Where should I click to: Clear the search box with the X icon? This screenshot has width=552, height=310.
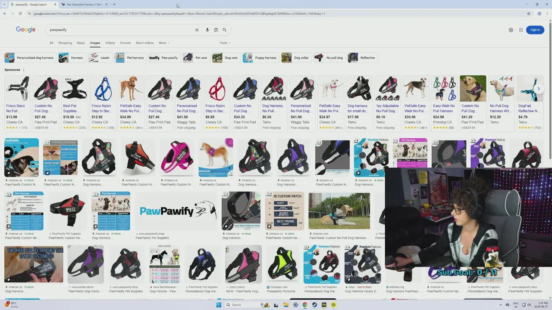tap(197, 30)
